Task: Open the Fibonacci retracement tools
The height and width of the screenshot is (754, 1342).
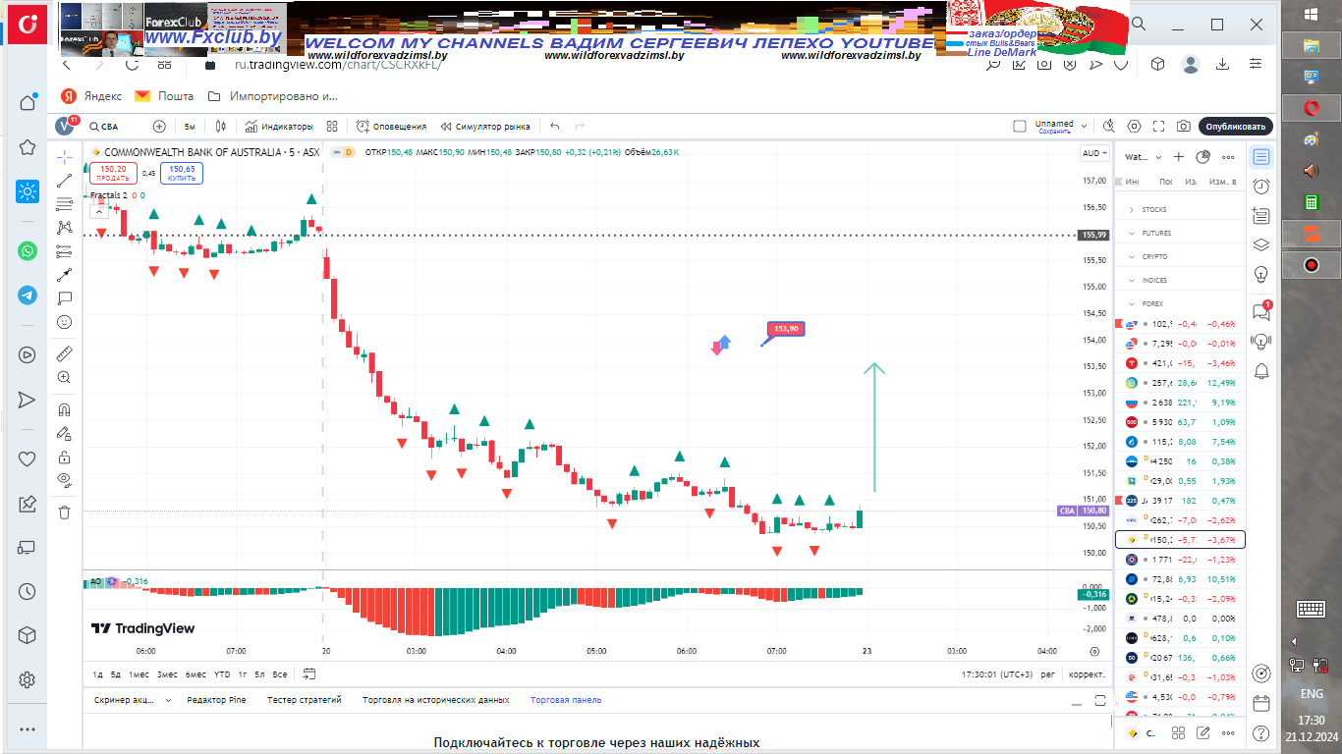Action: click(x=65, y=204)
